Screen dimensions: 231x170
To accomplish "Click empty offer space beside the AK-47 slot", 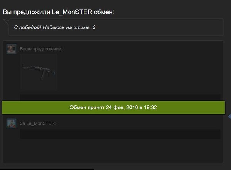I will (x=139, y=72).
